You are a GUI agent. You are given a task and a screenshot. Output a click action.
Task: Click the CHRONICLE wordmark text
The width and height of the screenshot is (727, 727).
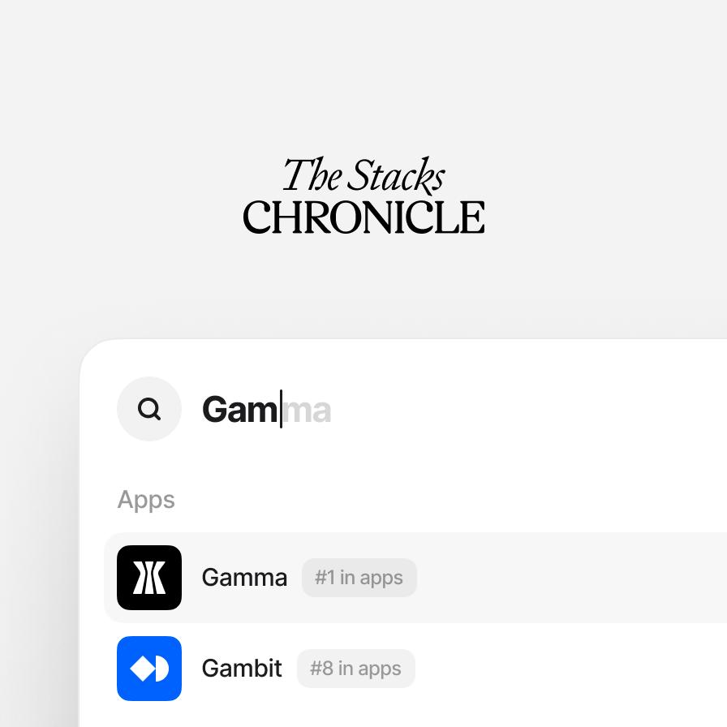[364, 217]
